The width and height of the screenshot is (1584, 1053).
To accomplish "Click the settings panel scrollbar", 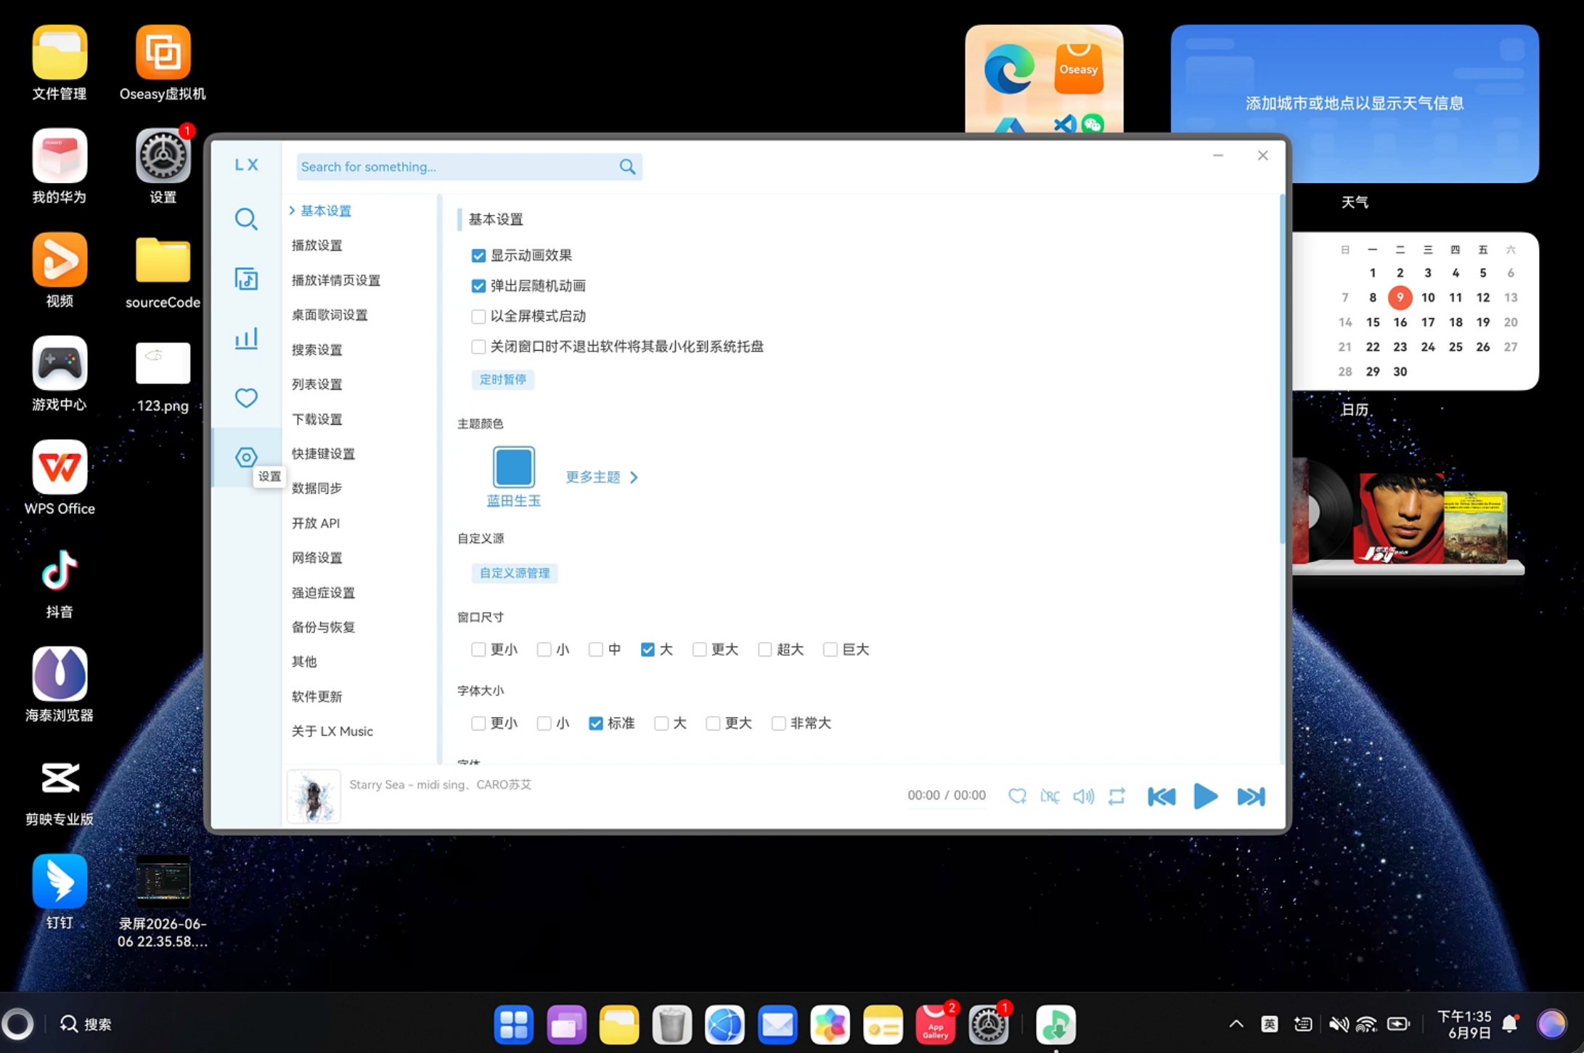I will point(1282,369).
